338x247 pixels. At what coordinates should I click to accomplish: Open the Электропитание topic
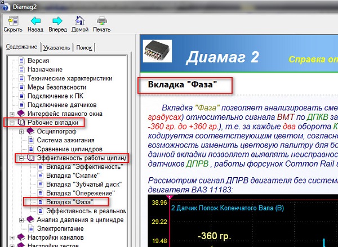[60, 228]
